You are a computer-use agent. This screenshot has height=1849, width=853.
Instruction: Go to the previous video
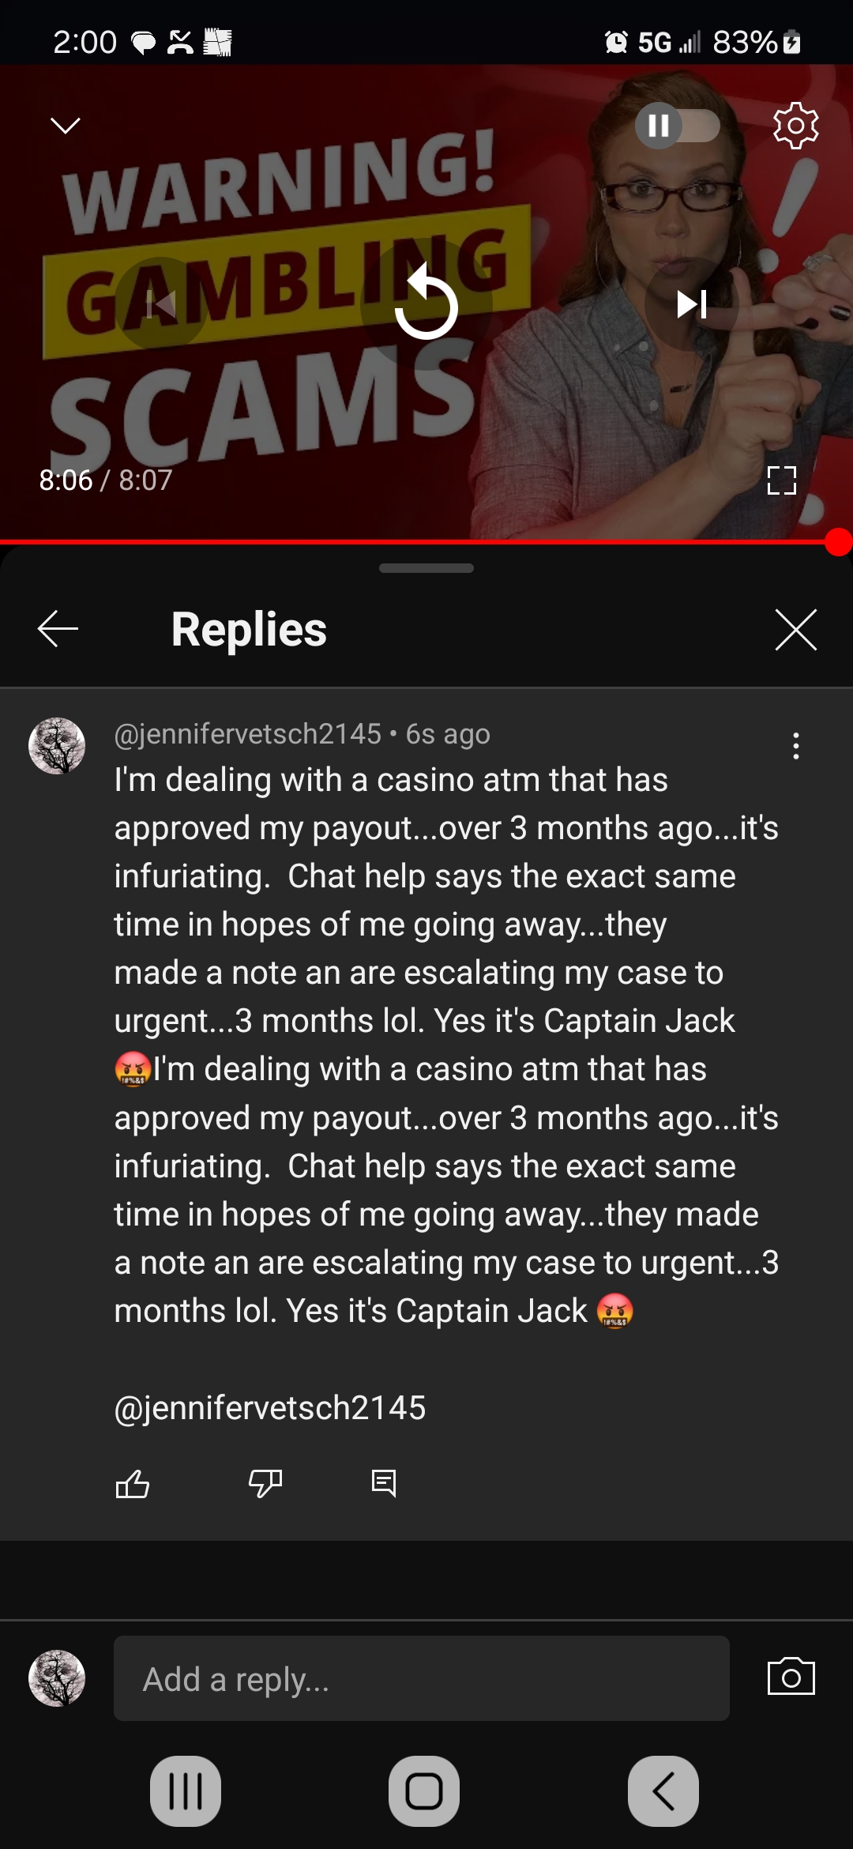(x=161, y=303)
